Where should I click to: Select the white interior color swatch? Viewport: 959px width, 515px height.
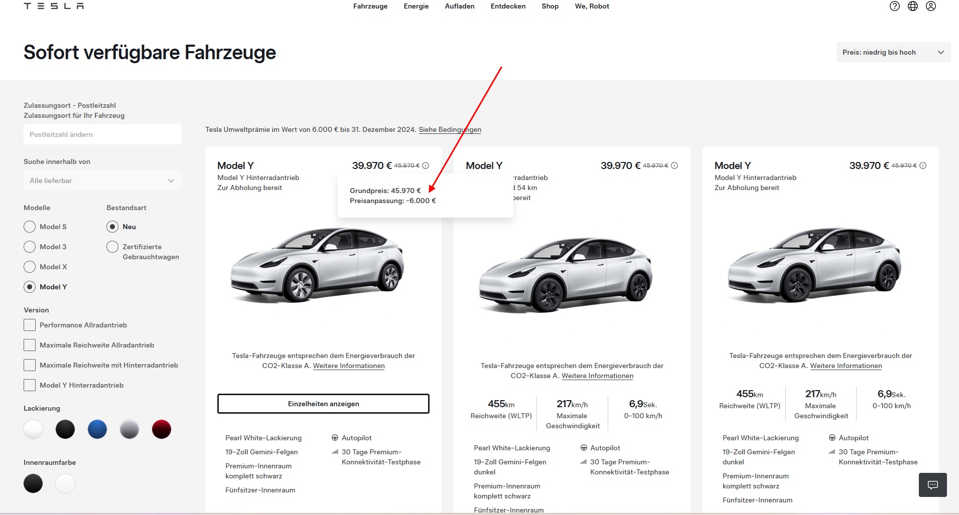point(65,483)
